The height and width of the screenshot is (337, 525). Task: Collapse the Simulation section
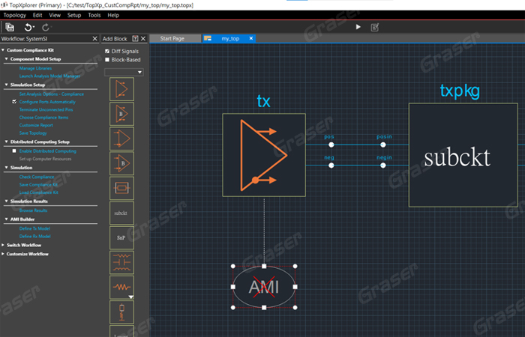tap(6, 168)
